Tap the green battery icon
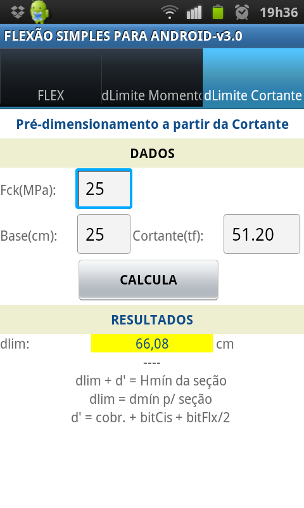 pyautogui.click(x=218, y=12)
